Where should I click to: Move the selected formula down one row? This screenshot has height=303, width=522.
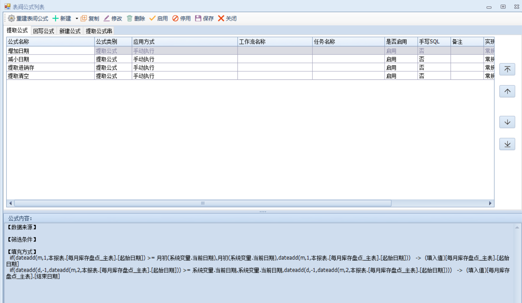coord(507,122)
